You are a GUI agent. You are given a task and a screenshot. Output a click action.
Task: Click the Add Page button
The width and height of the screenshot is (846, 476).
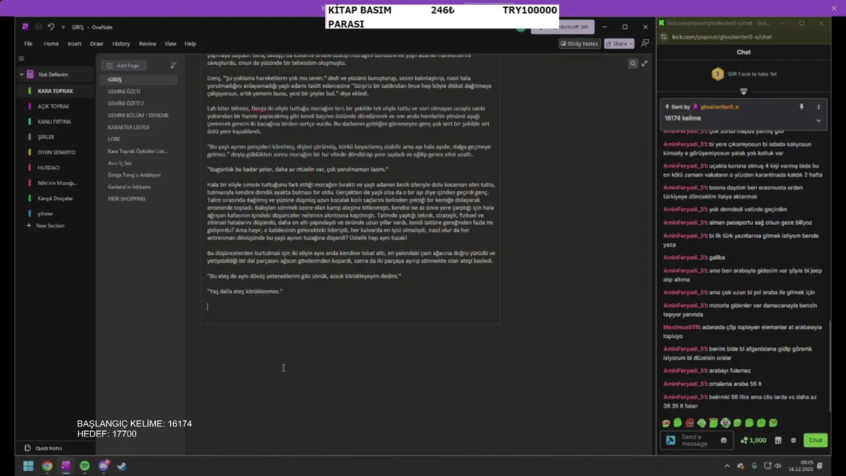(124, 65)
